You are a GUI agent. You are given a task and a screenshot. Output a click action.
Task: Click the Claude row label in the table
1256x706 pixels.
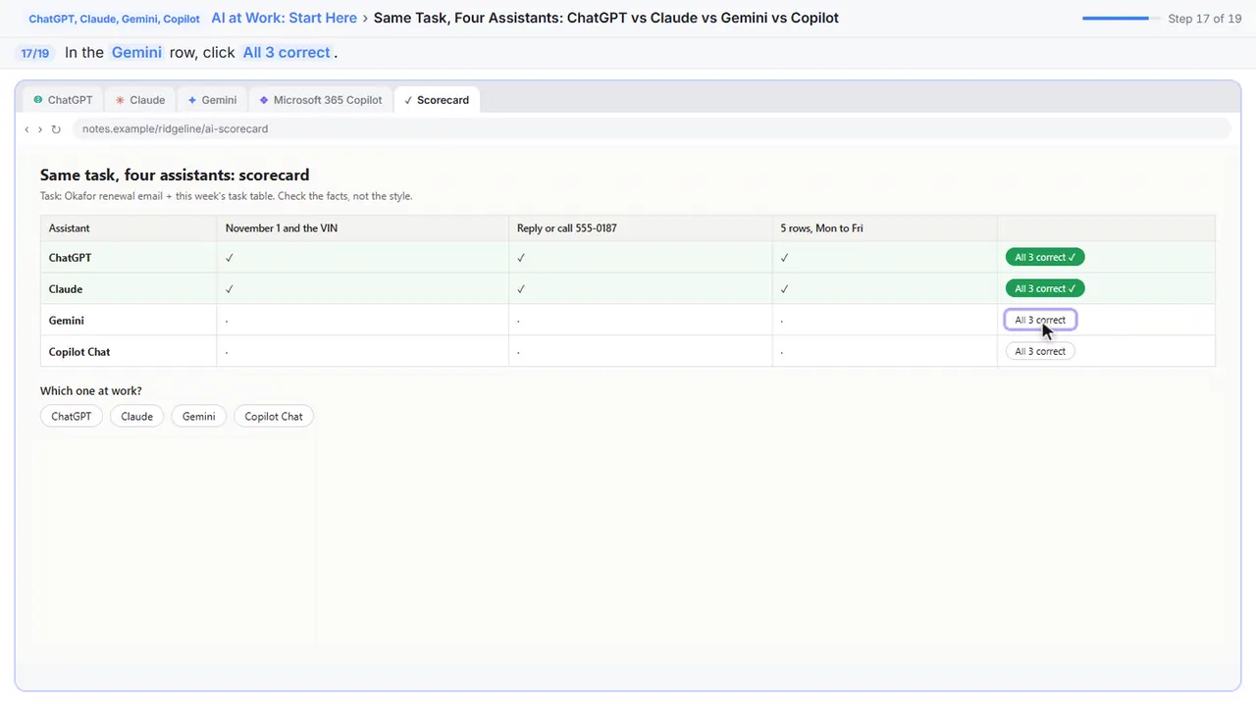click(x=66, y=289)
